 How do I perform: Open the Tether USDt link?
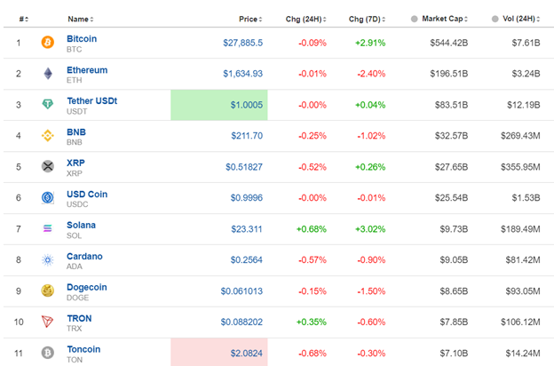point(91,100)
